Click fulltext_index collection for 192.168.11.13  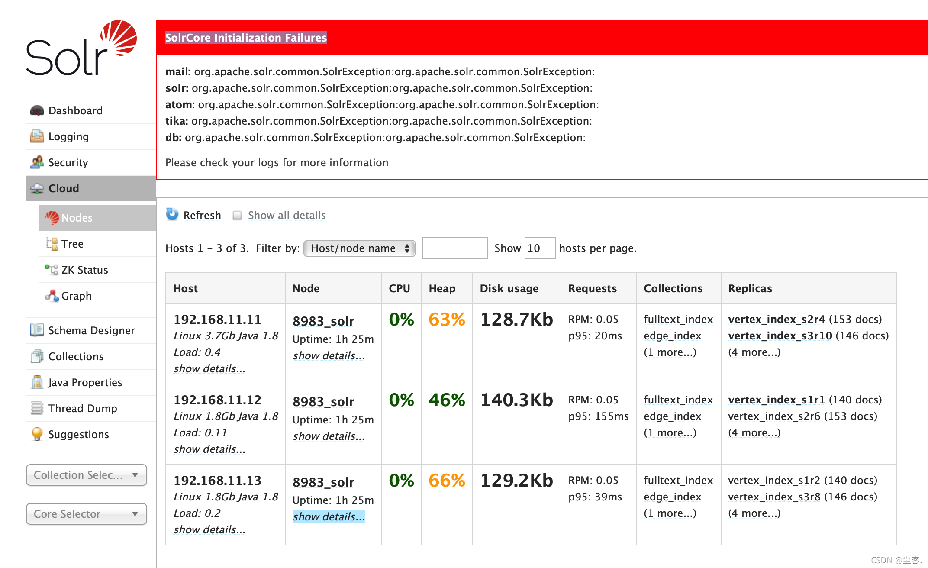(678, 480)
